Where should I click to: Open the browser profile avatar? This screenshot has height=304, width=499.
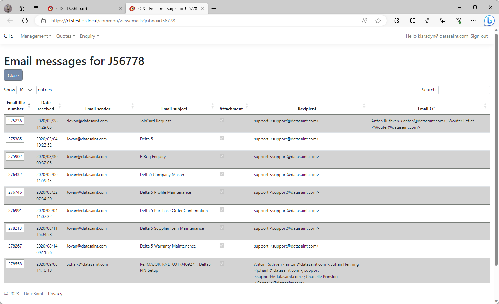(x=8, y=9)
